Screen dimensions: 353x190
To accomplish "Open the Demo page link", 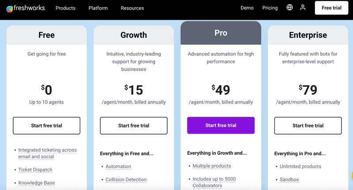I will click(x=247, y=8).
